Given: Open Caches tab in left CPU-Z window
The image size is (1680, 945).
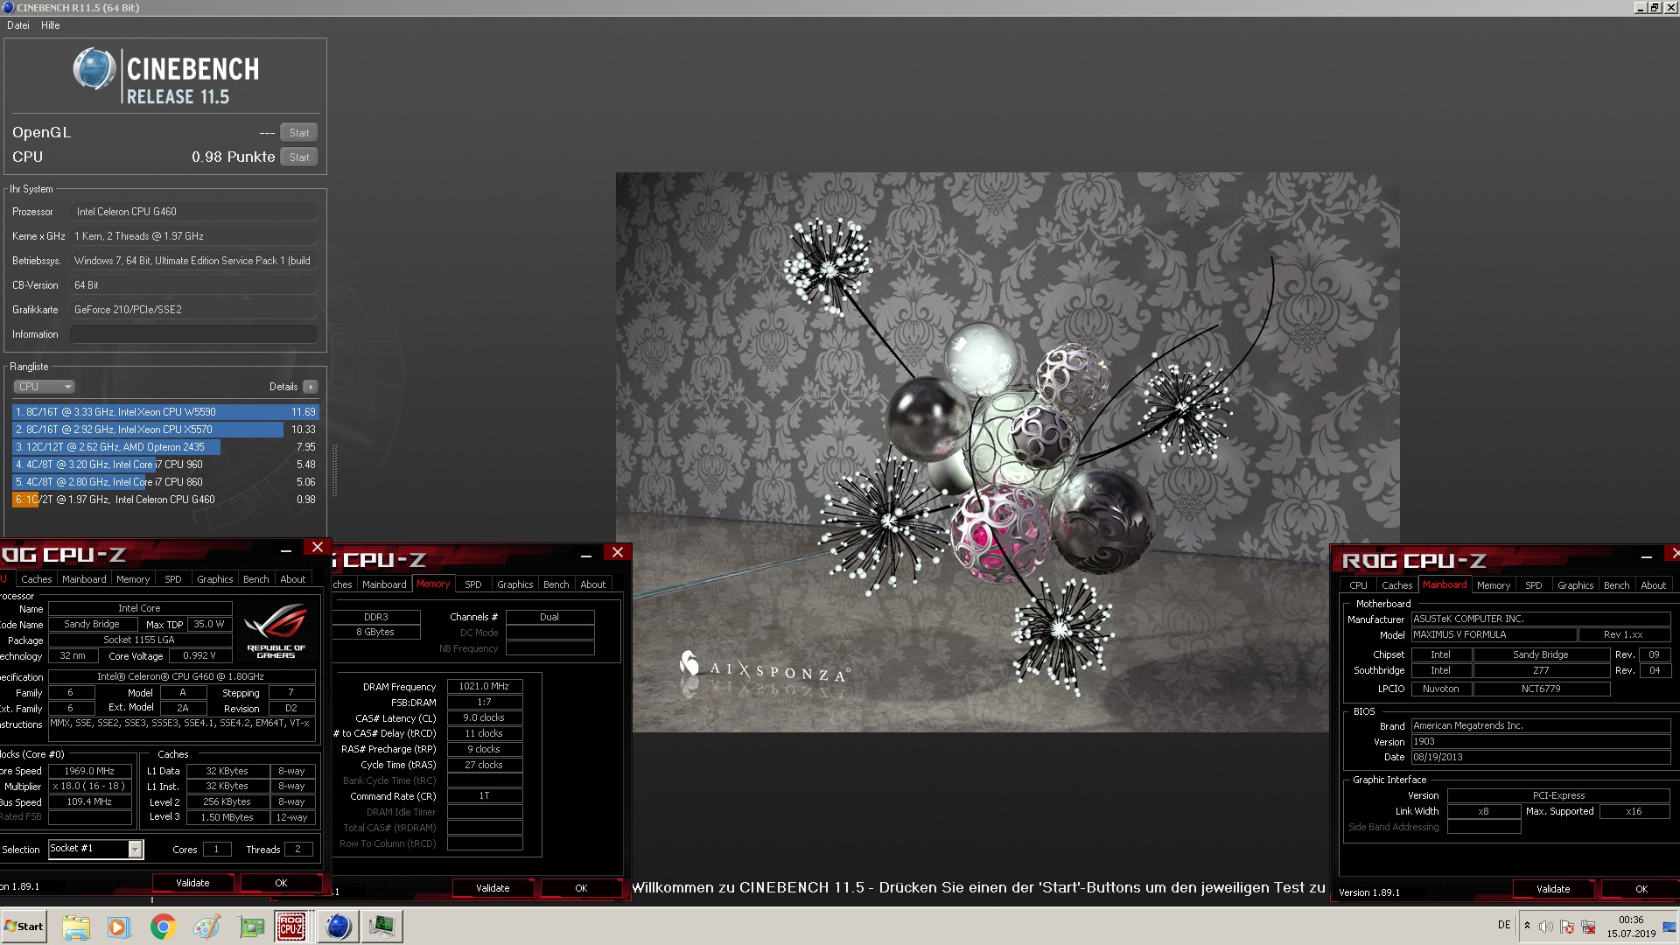Looking at the screenshot, I should [37, 579].
